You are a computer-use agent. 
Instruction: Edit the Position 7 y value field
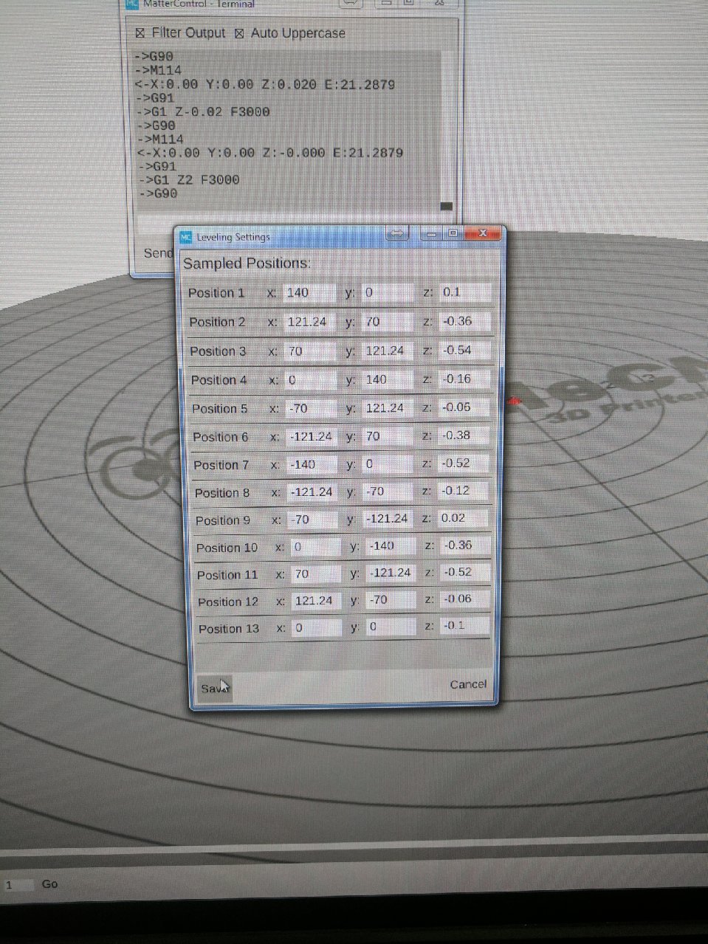pyautogui.click(x=389, y=464)
